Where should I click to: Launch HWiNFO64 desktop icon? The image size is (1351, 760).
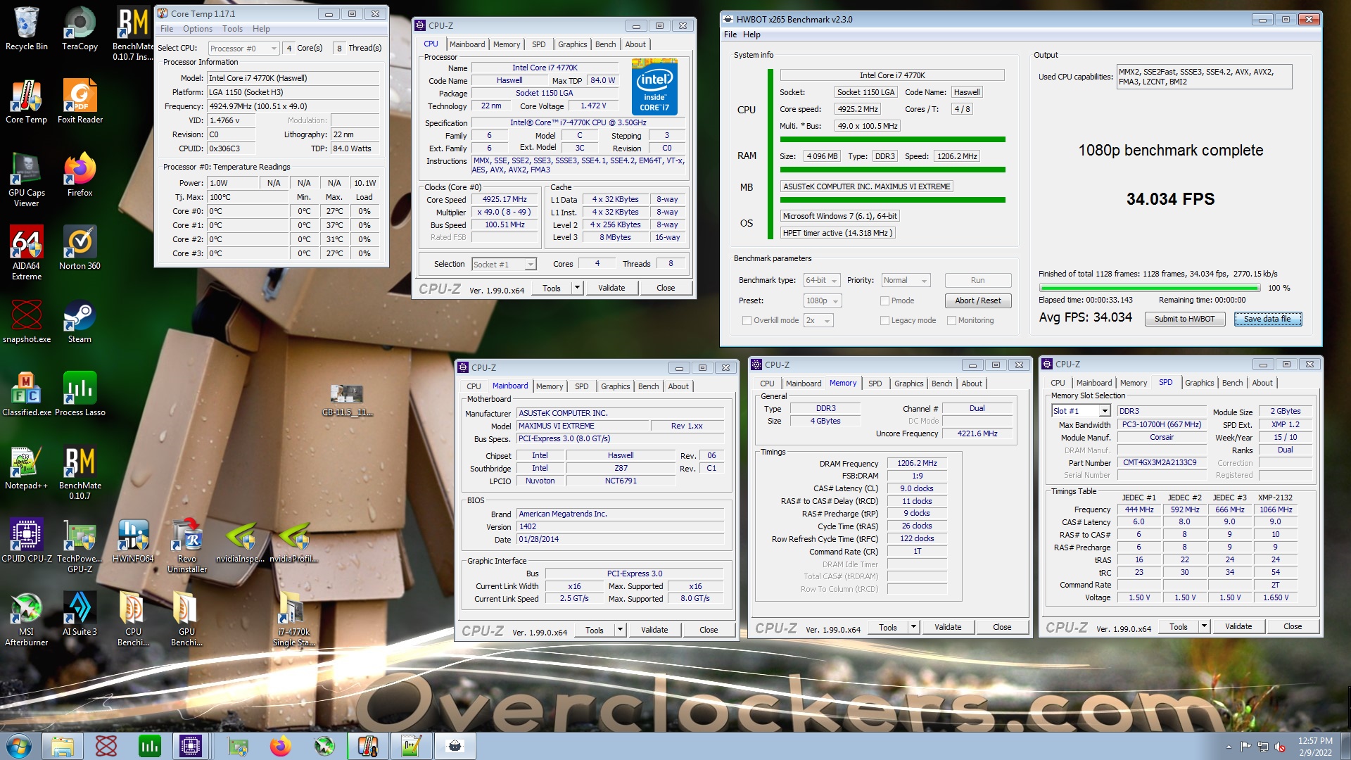click(133, 541)
